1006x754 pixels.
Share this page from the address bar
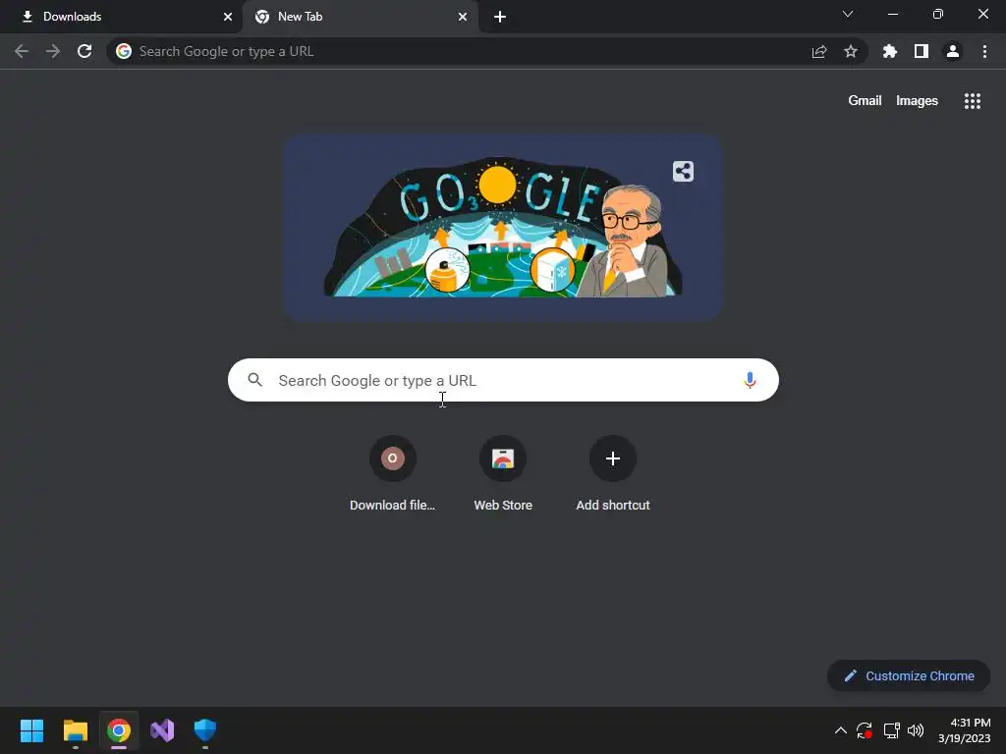tap(819, 51)
